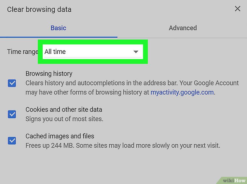Click the Browsing history label

[49, 74]
